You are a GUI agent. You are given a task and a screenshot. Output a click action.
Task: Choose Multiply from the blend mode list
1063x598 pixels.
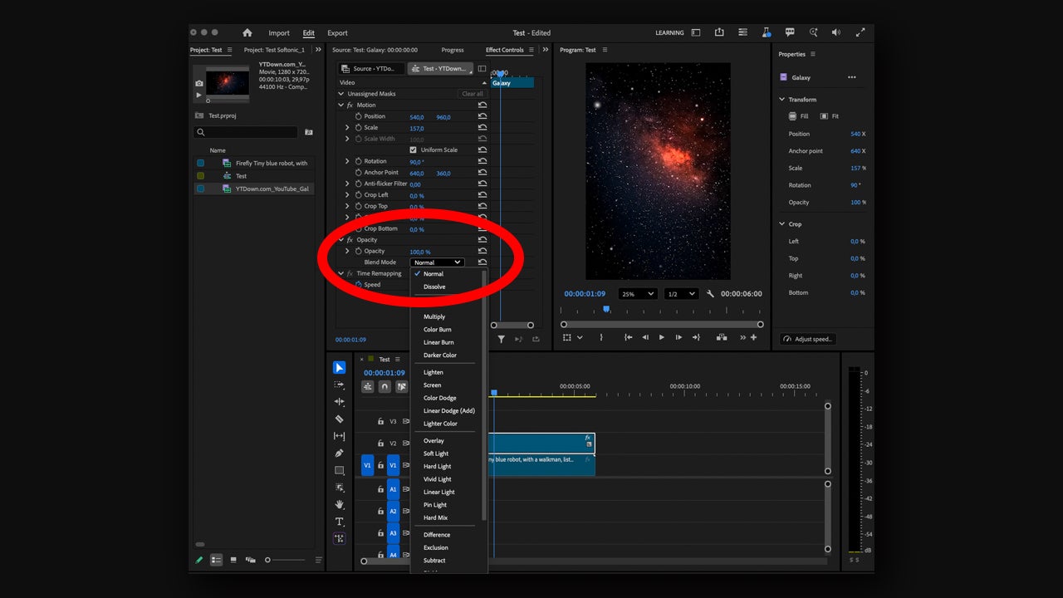(434, 316)
